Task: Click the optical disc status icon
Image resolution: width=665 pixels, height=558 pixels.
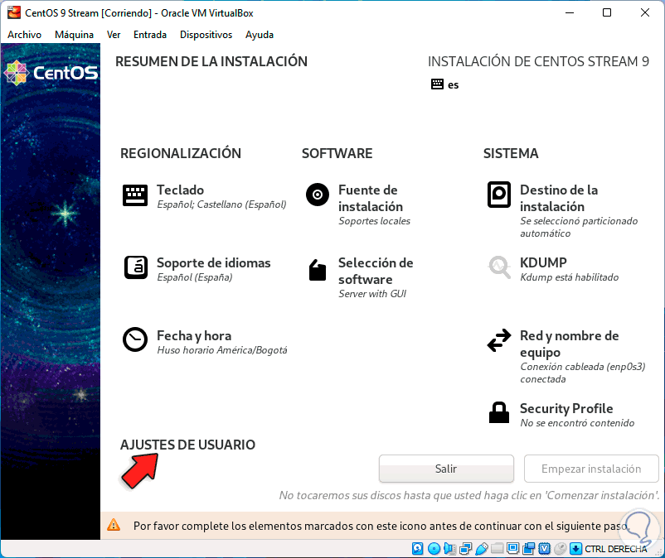Action: (434, 549)
